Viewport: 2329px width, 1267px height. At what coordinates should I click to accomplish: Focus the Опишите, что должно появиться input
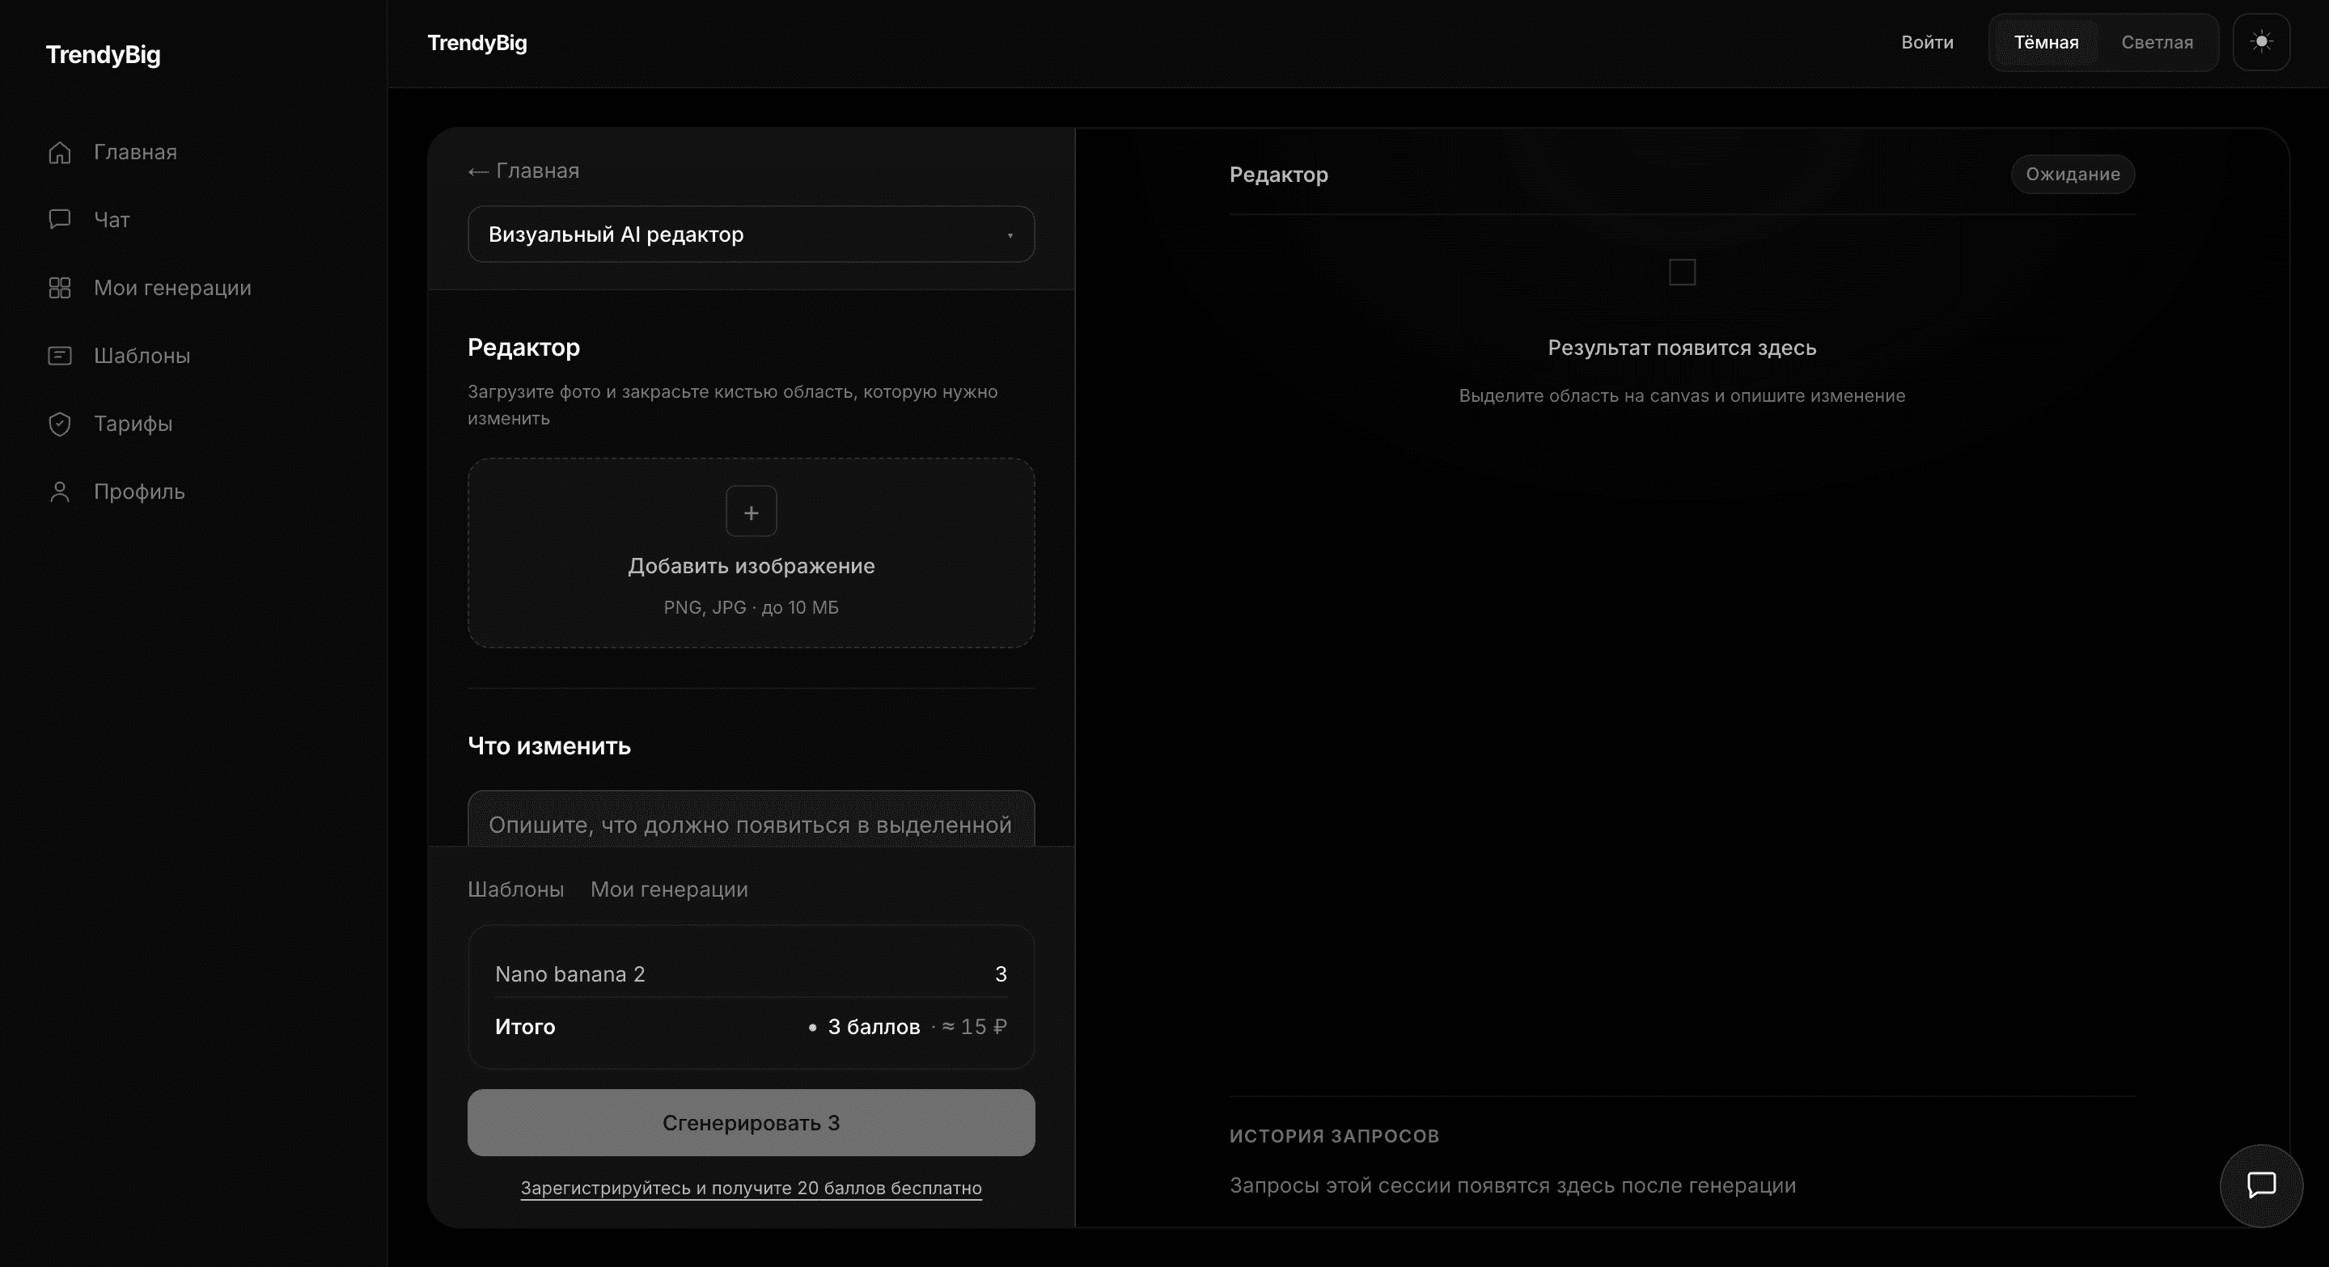click(752, 819)
